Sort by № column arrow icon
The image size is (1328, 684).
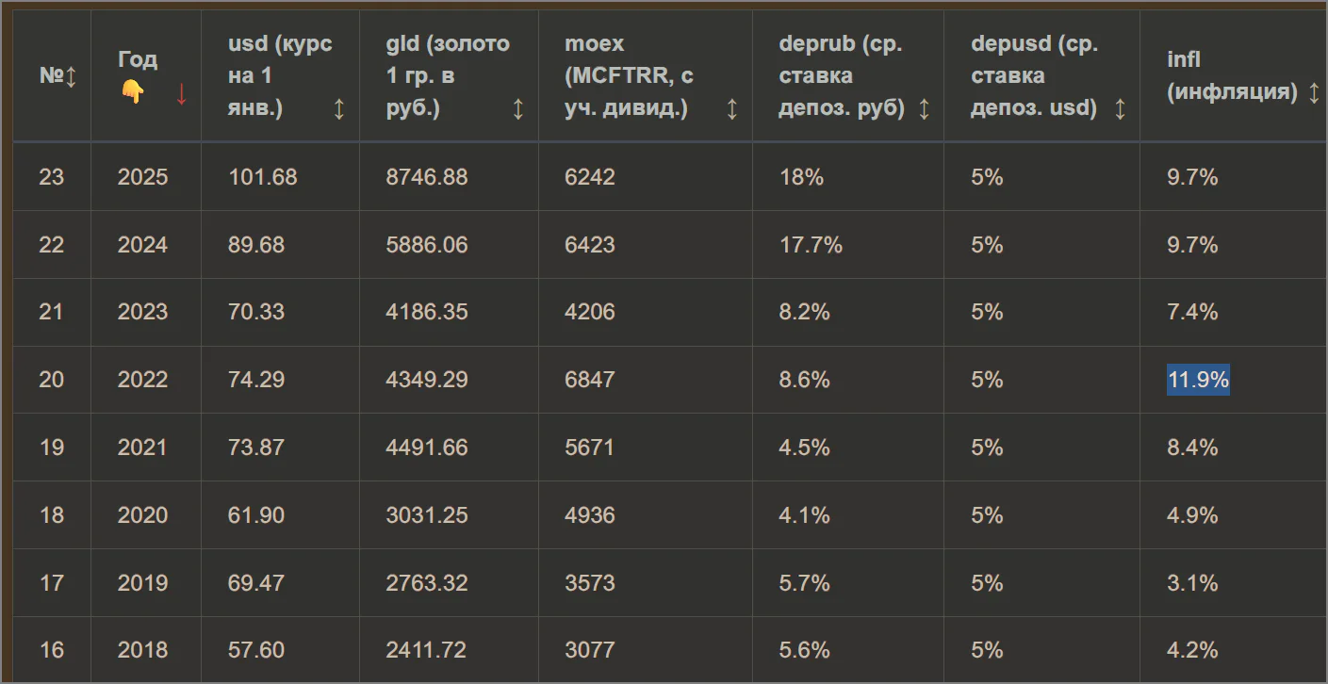(70, 76)
